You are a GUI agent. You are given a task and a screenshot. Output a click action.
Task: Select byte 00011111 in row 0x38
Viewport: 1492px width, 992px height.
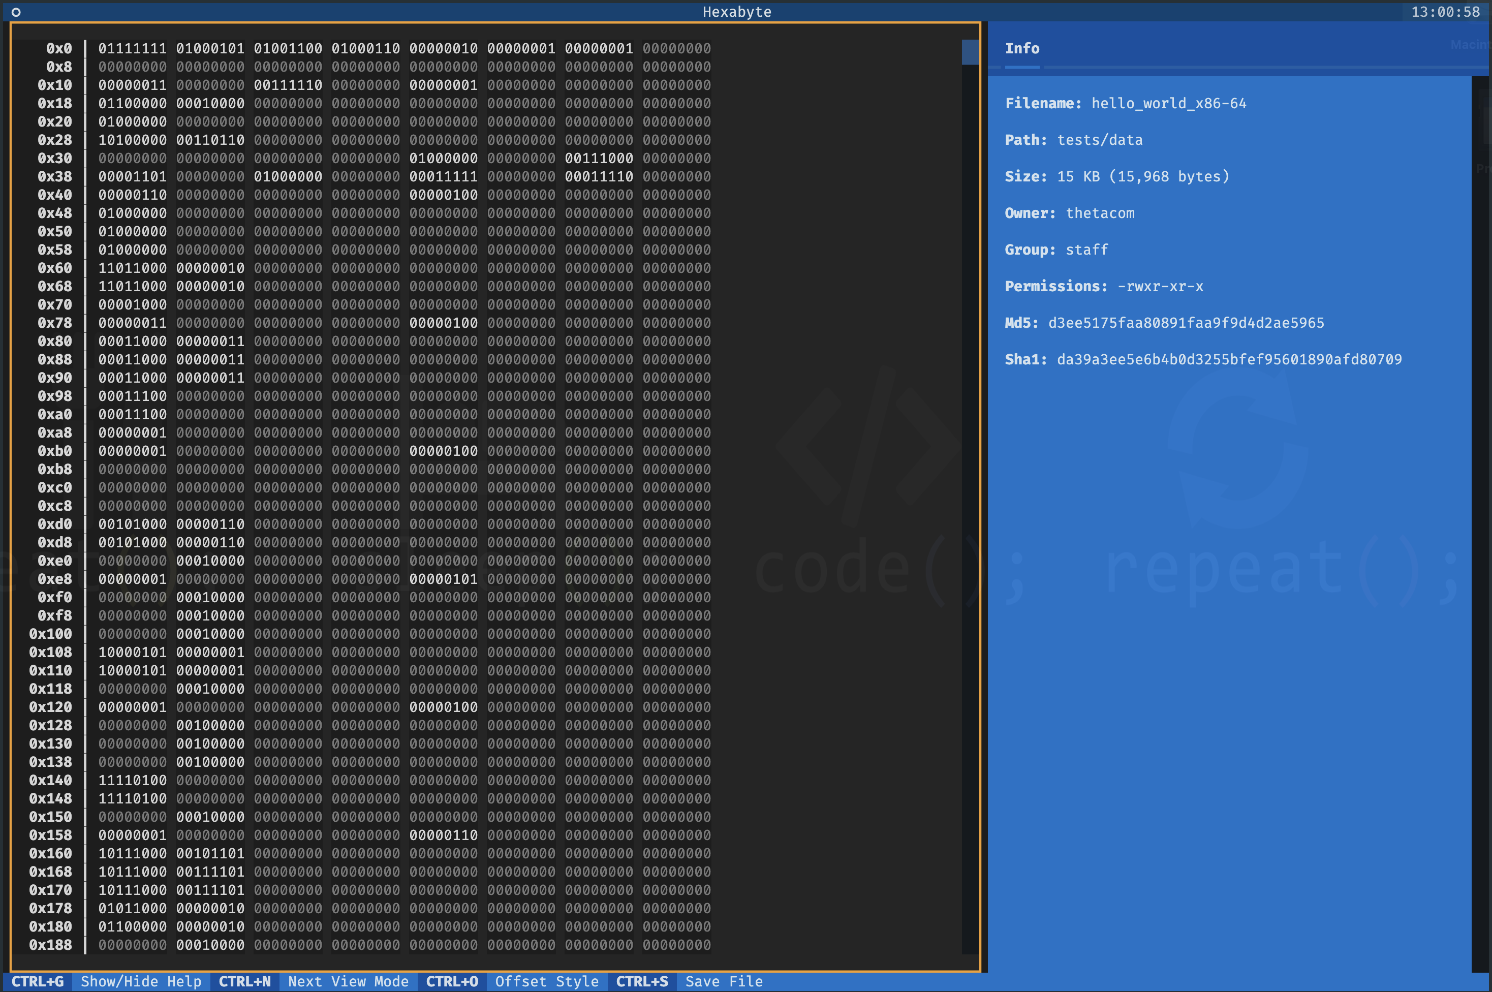tap(443, 176)
